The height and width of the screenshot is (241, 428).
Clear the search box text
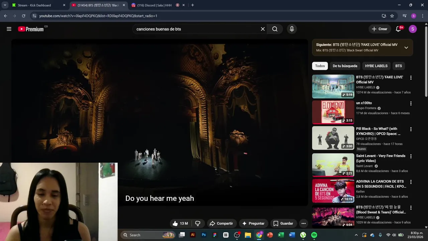point(263,29)
